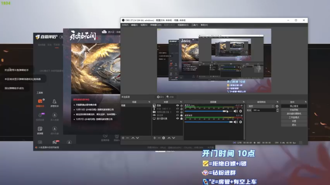330x185 pixels.
Task: Open the 视图(V) menu in OBS
Action: point(144,25)
